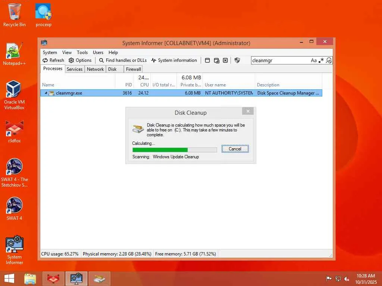Click the 6.08 MB cell in cleanmgr row

(x=193, y=93)
